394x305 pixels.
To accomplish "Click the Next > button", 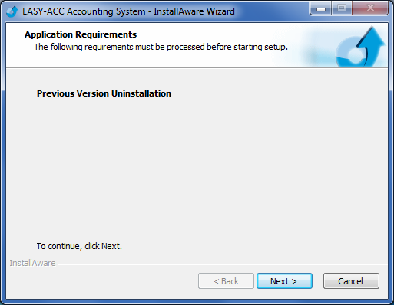I will (284, 281).
